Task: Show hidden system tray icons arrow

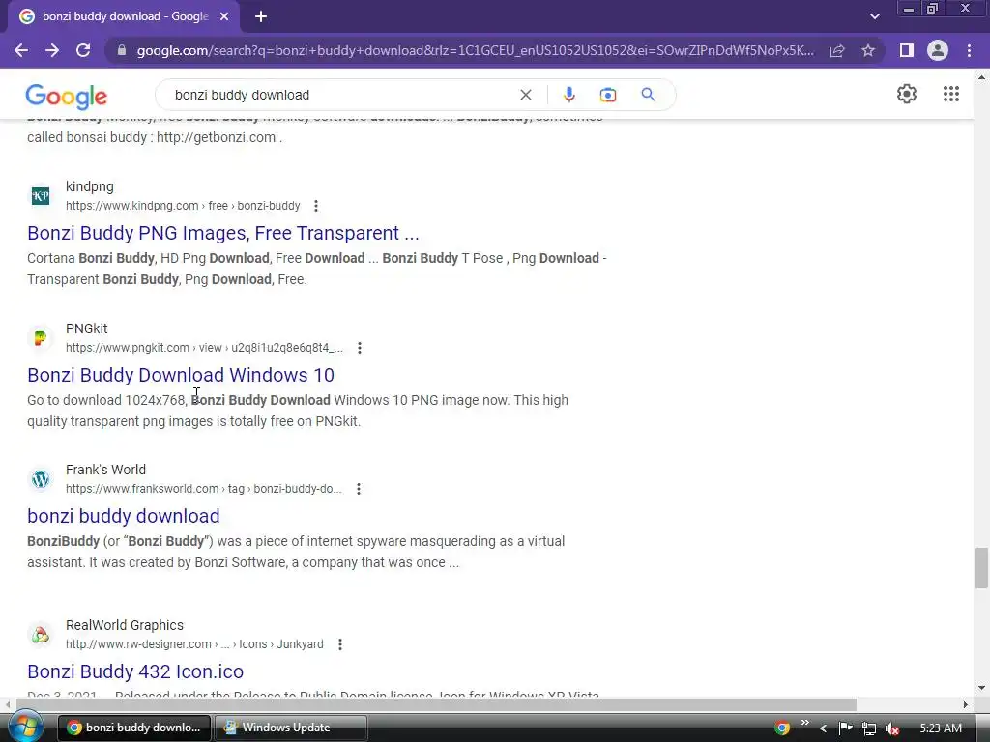Action: (x=824, y=728)
